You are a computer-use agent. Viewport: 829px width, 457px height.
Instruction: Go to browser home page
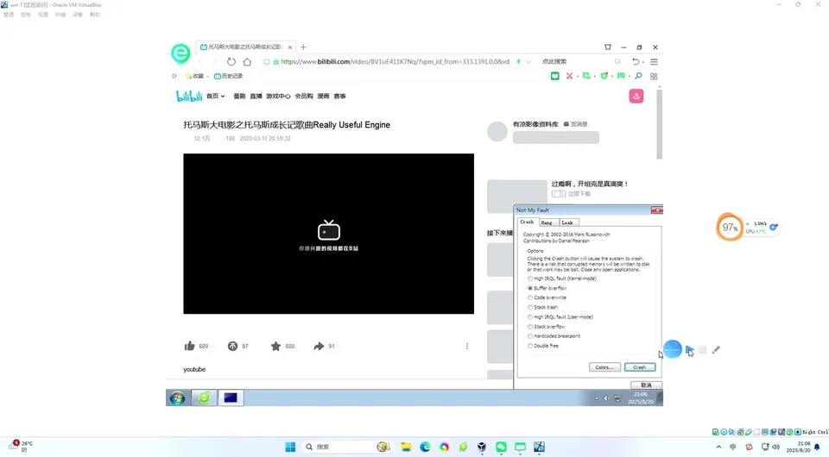tap(247, 62)
